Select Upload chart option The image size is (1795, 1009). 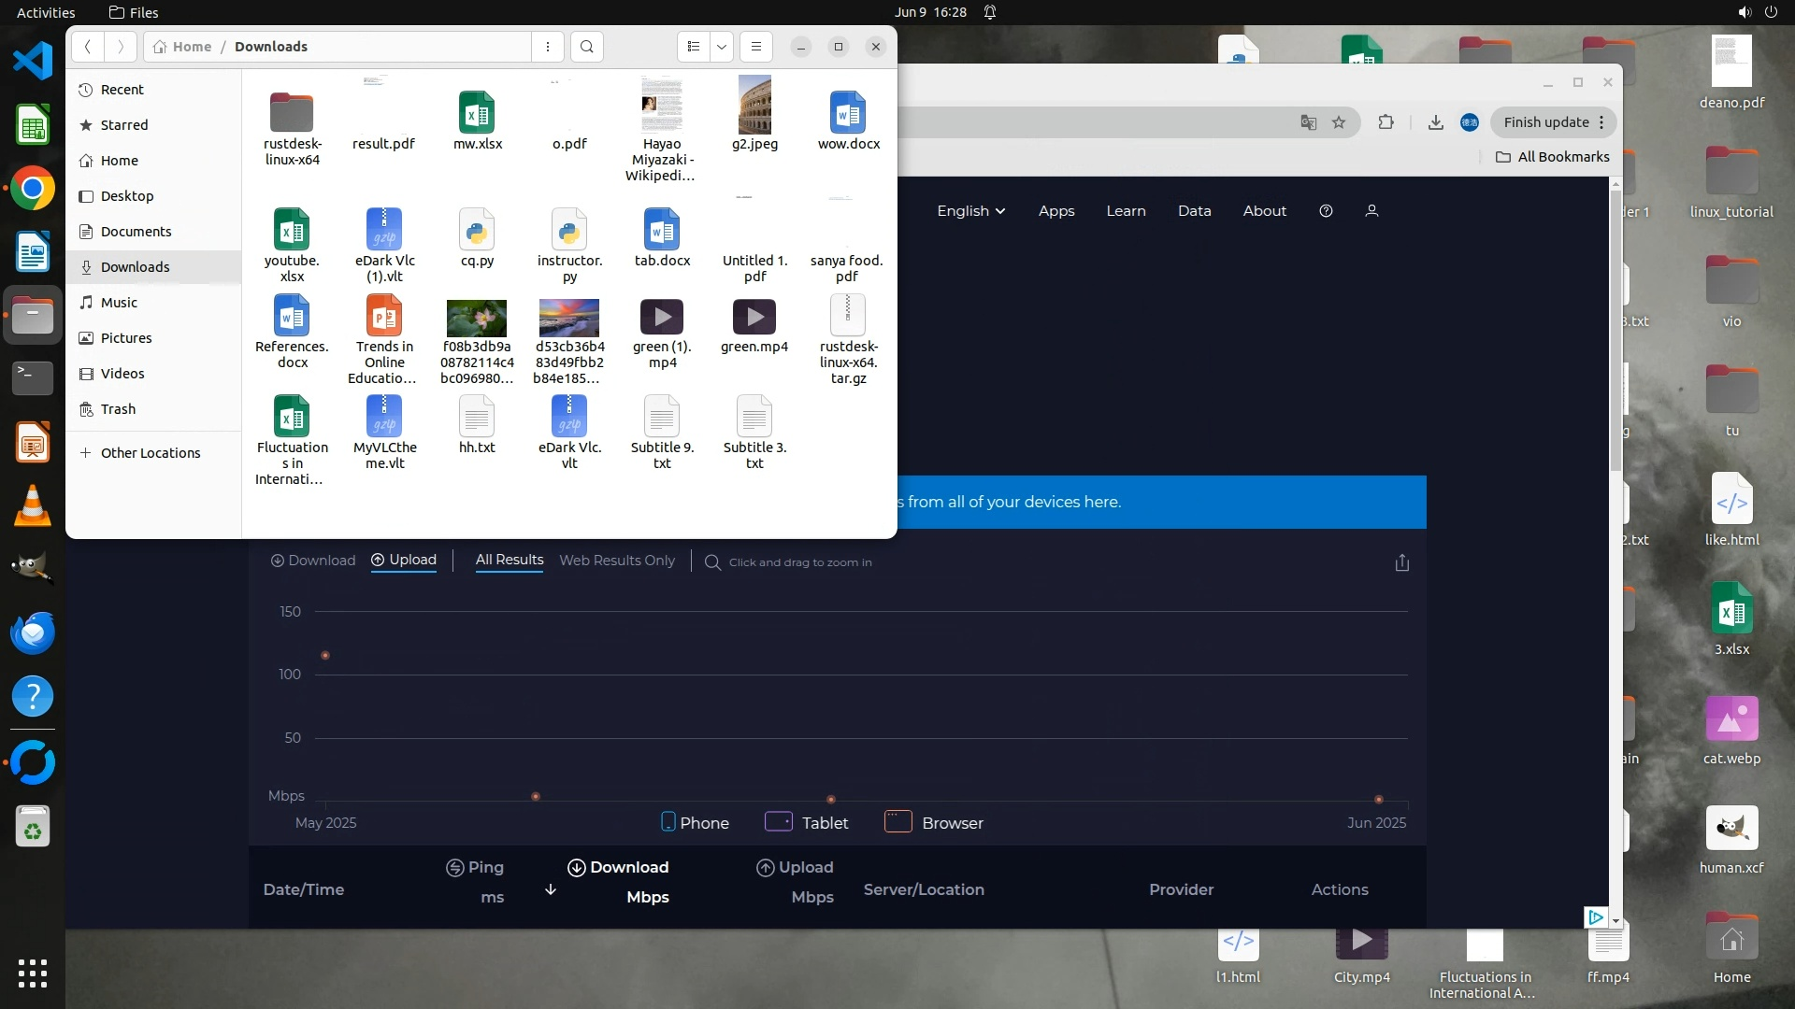pos(404,560)
